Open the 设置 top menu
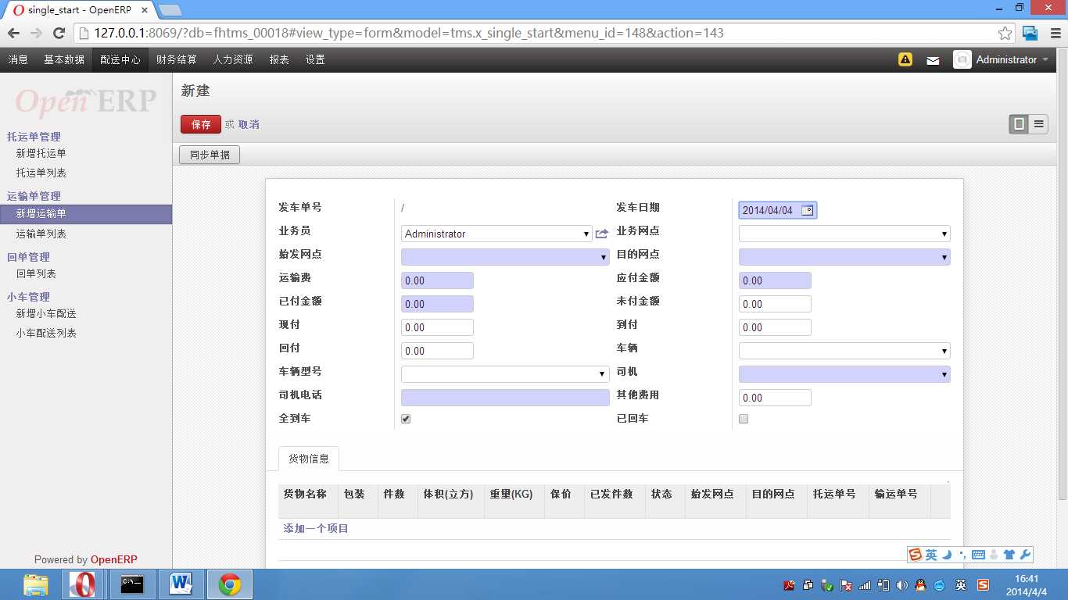The height and width of the screenshot is (600, 1068). (315, 59)
